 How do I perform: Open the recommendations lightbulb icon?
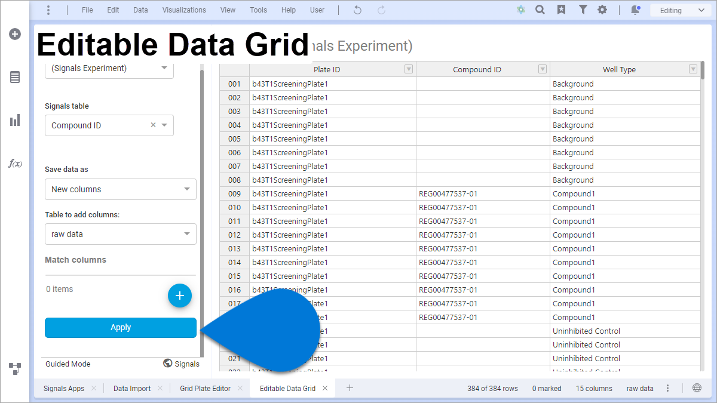pyautogui.click(x=521, y=10)
